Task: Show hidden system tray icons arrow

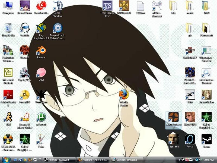Action: pos(179,160)
